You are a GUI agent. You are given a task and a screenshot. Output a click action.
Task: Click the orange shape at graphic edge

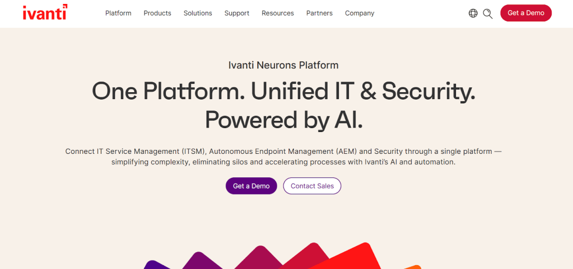click(413, 267)
